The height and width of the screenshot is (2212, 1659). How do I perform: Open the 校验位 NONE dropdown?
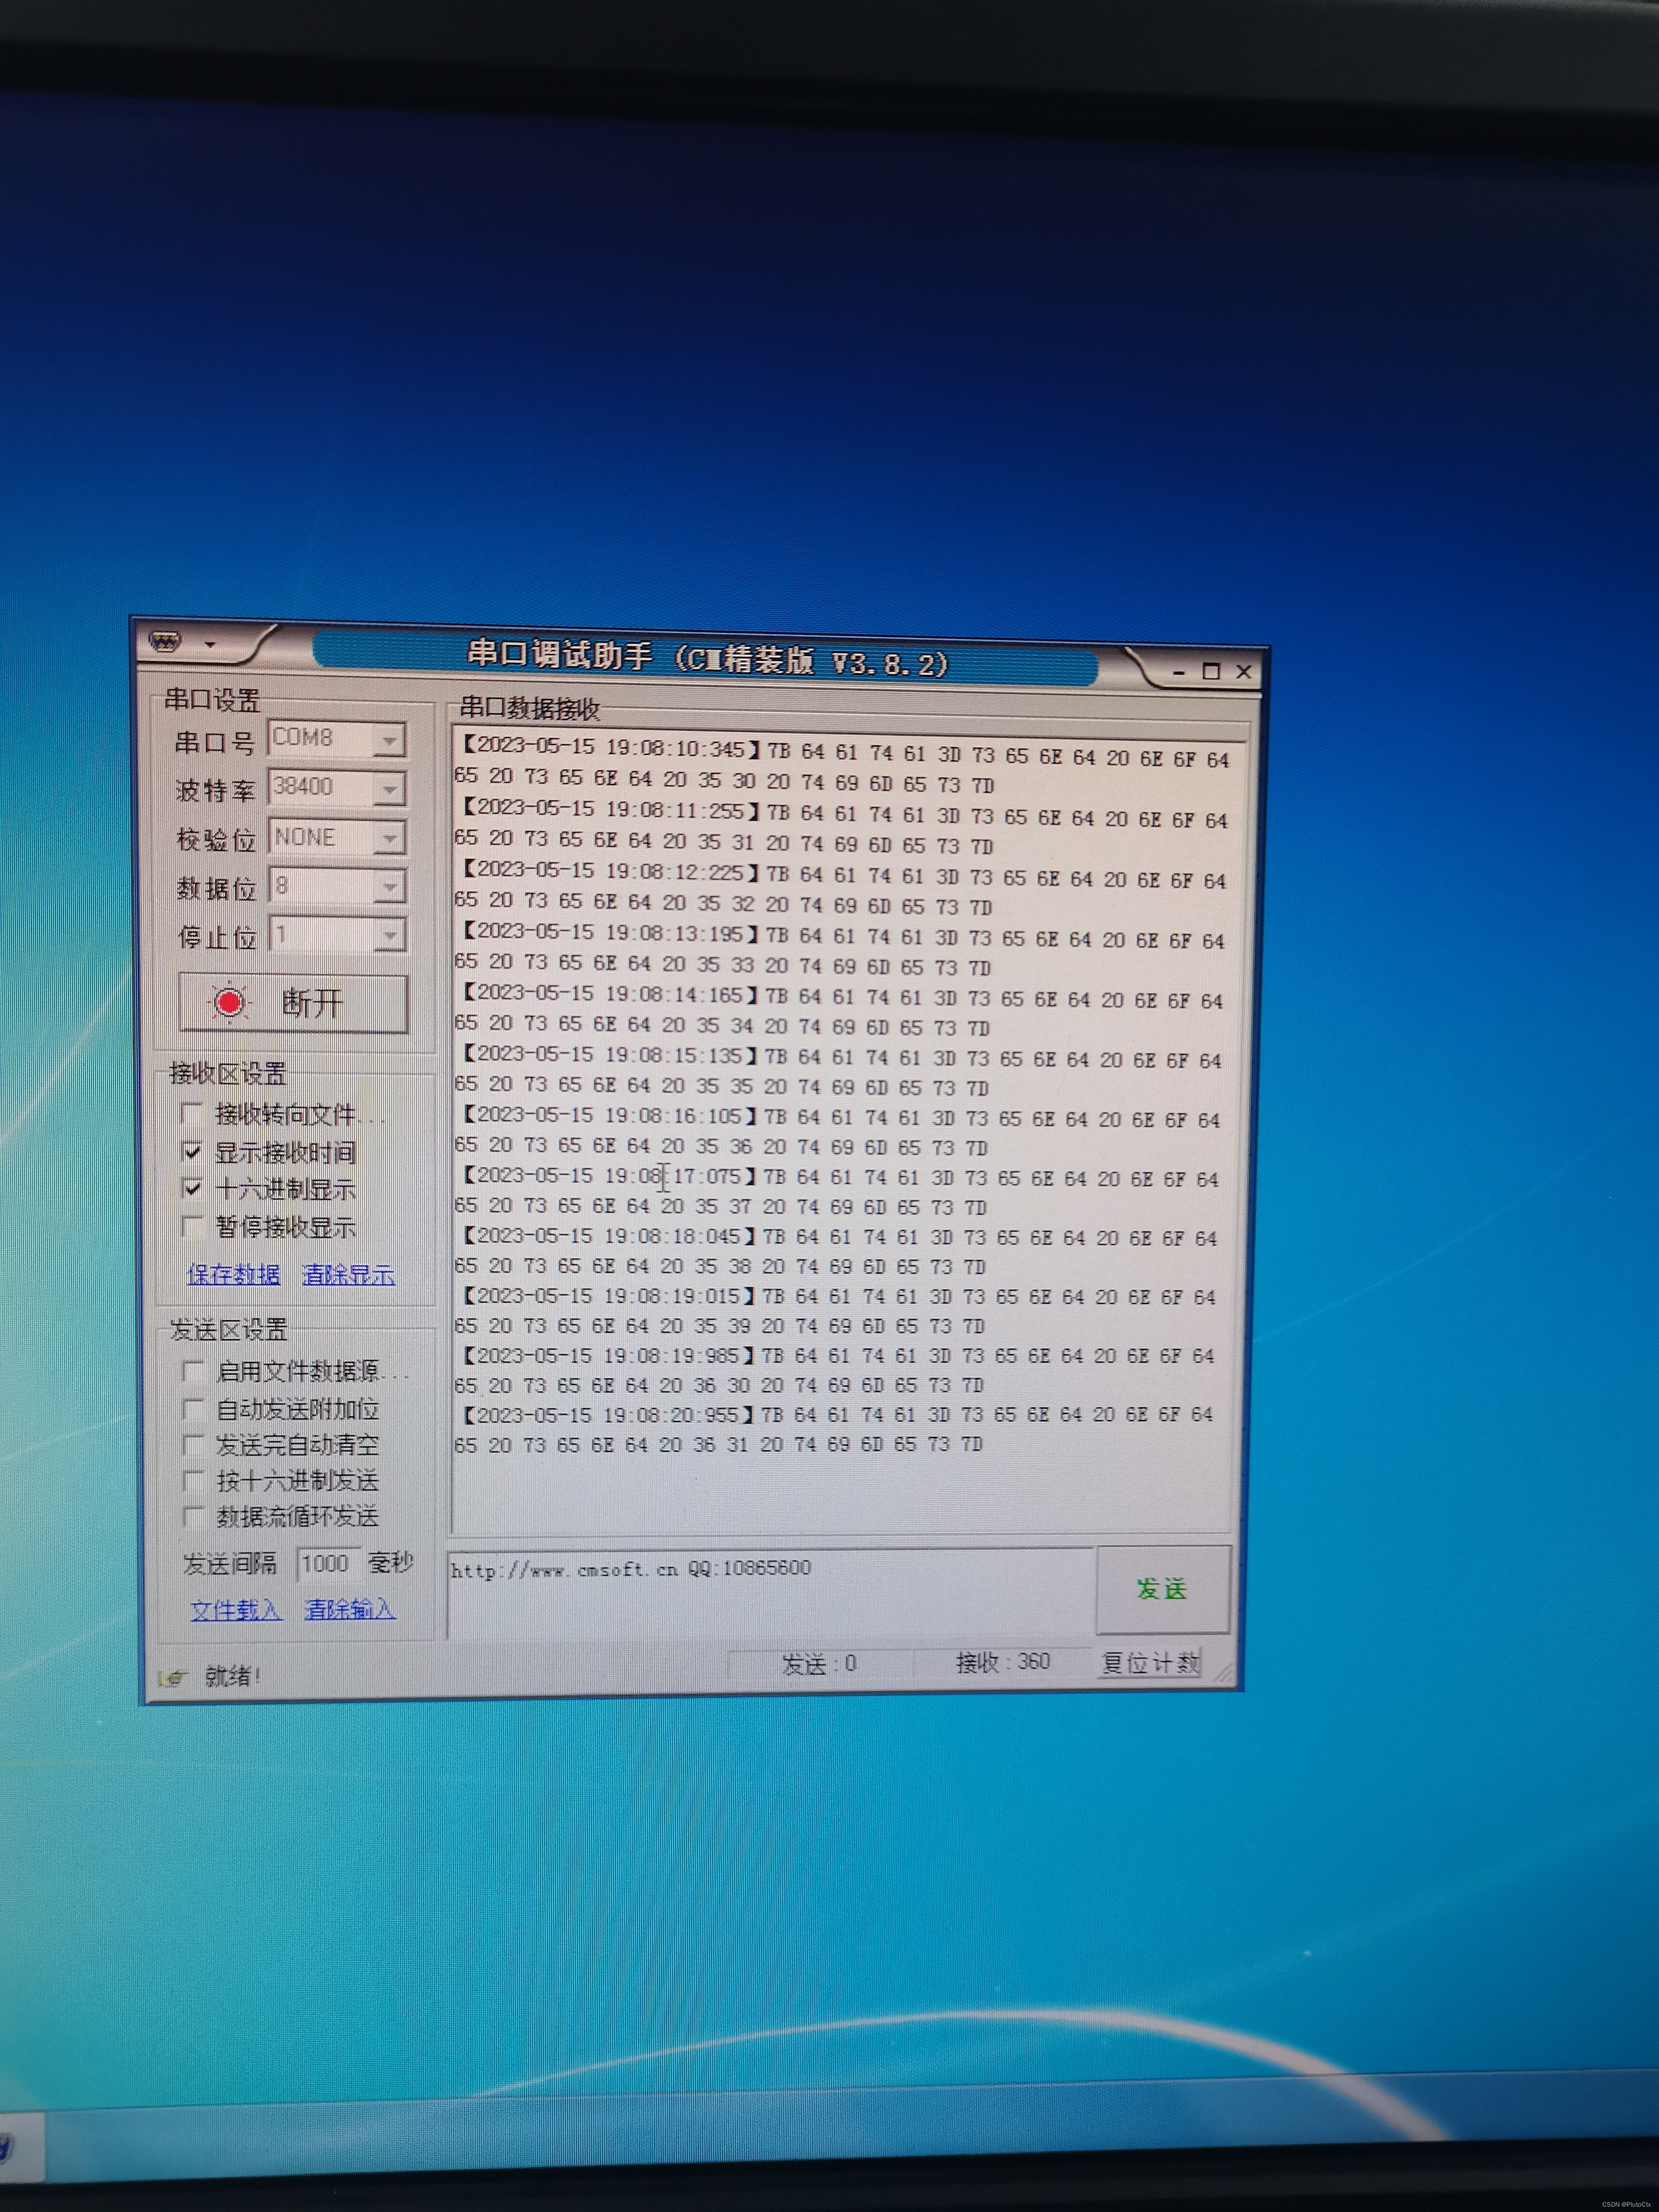337,837
